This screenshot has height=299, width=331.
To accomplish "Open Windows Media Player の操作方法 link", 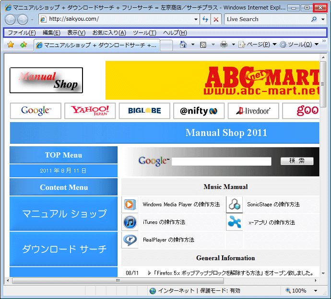I will point(181,204).
